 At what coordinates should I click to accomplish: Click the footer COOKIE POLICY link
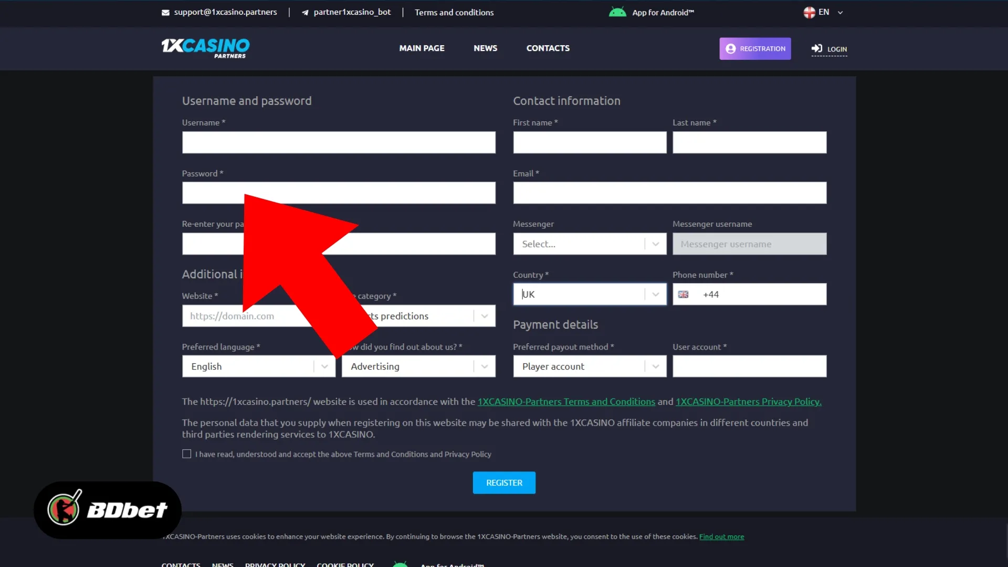click(345, 564)
